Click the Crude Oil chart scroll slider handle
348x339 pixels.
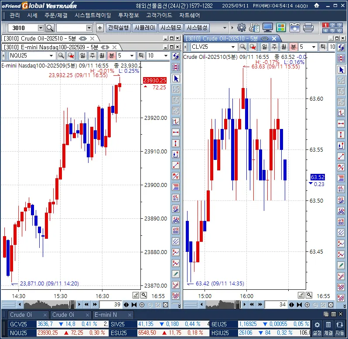click(237, 305)
